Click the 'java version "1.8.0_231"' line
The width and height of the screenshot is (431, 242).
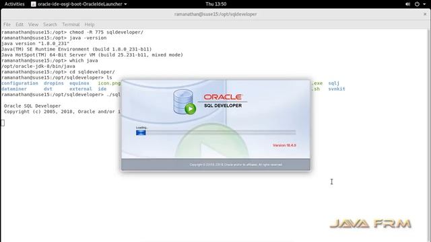point(35,44)
